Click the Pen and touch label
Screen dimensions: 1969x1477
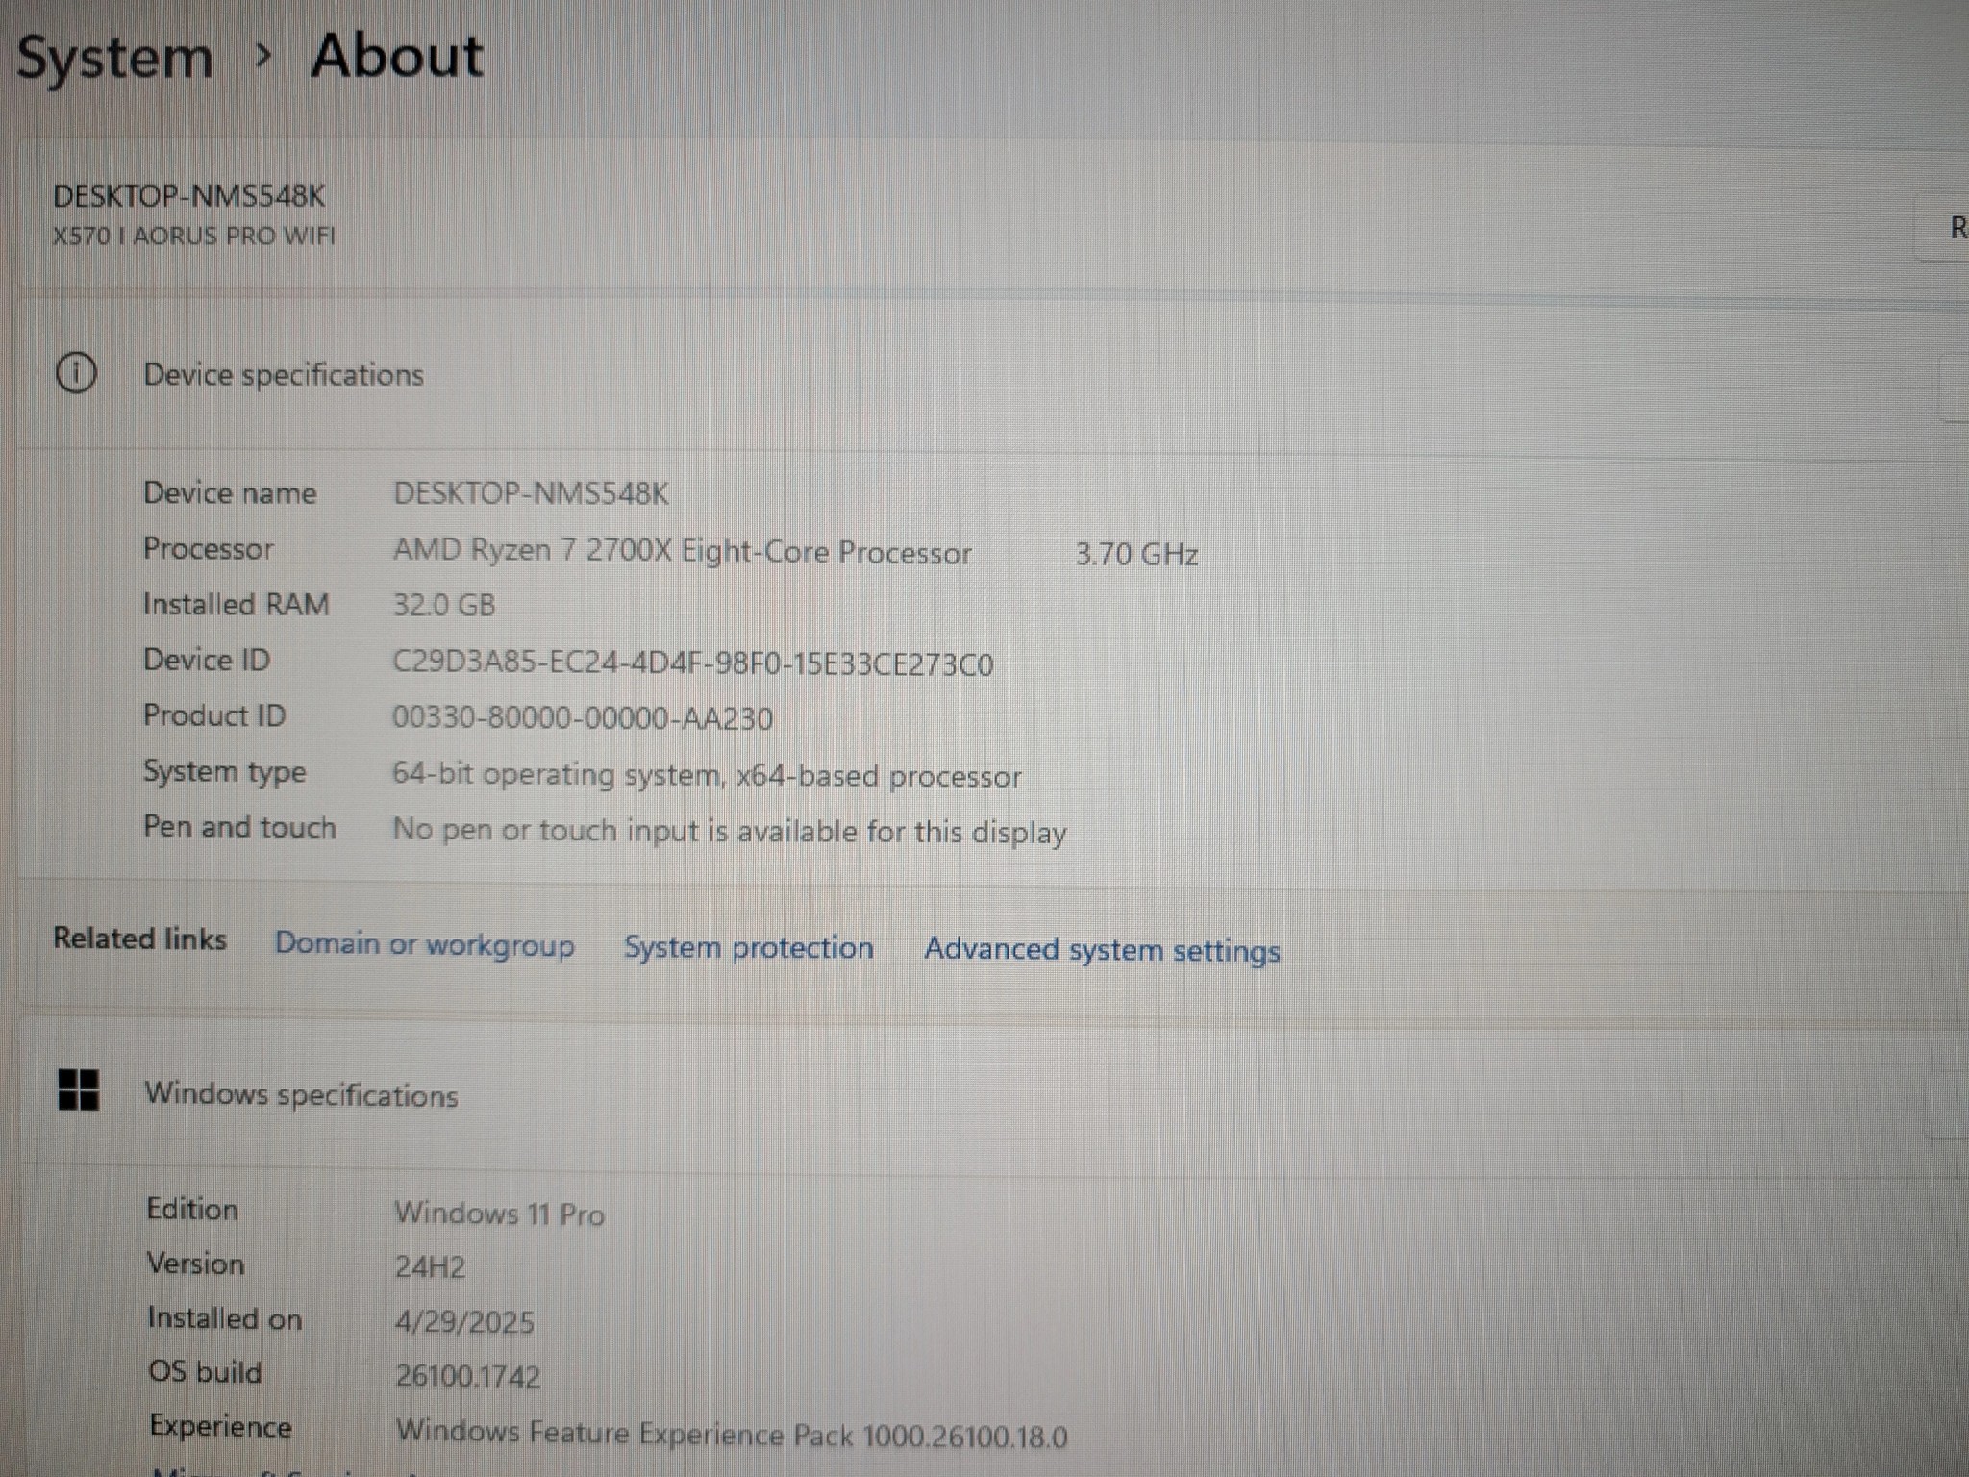pyautogui.click(x=239, y=827)
